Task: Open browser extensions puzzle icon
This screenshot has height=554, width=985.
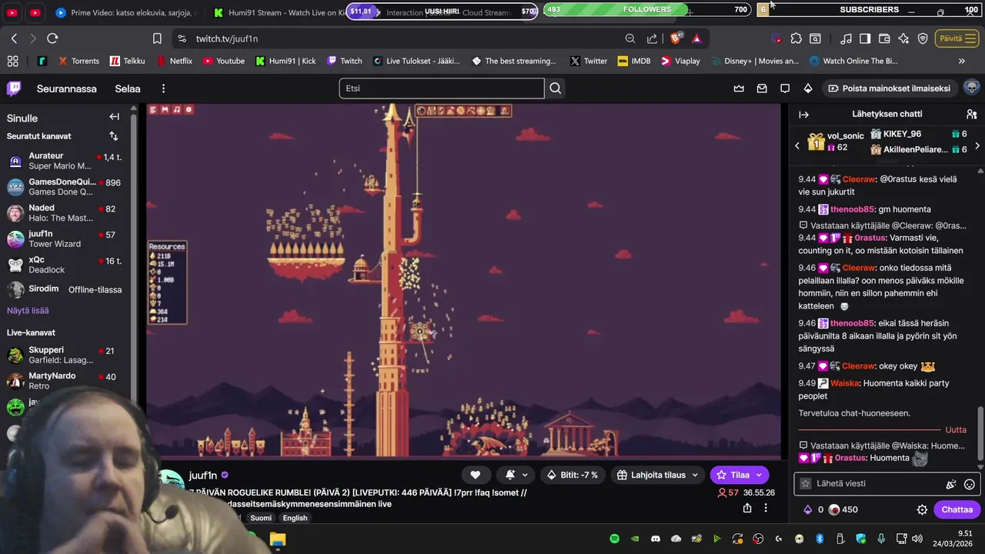Action: [796, 38]
